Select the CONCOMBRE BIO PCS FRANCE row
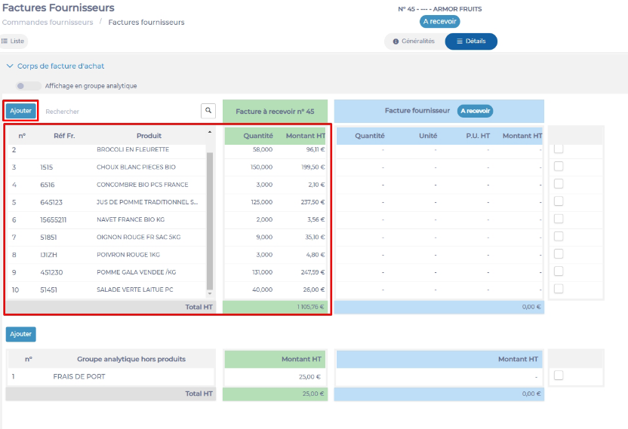This screenshot has width=628, height=429. click(x=142, y=185)
